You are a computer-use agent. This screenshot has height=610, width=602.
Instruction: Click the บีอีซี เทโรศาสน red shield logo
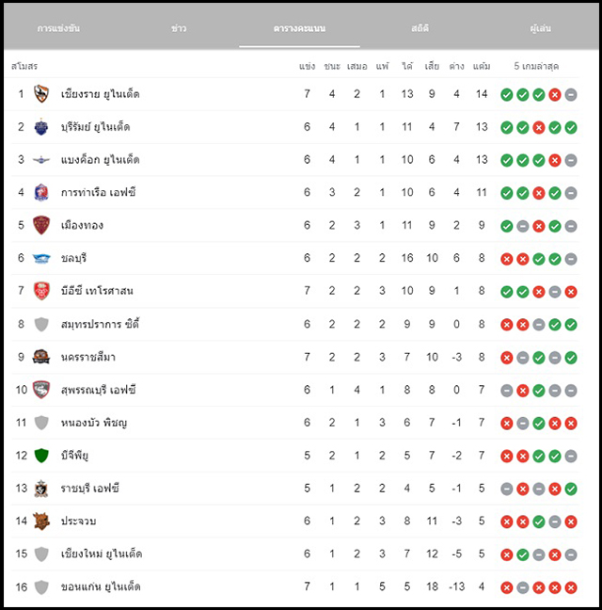click(x=41, y=291)
